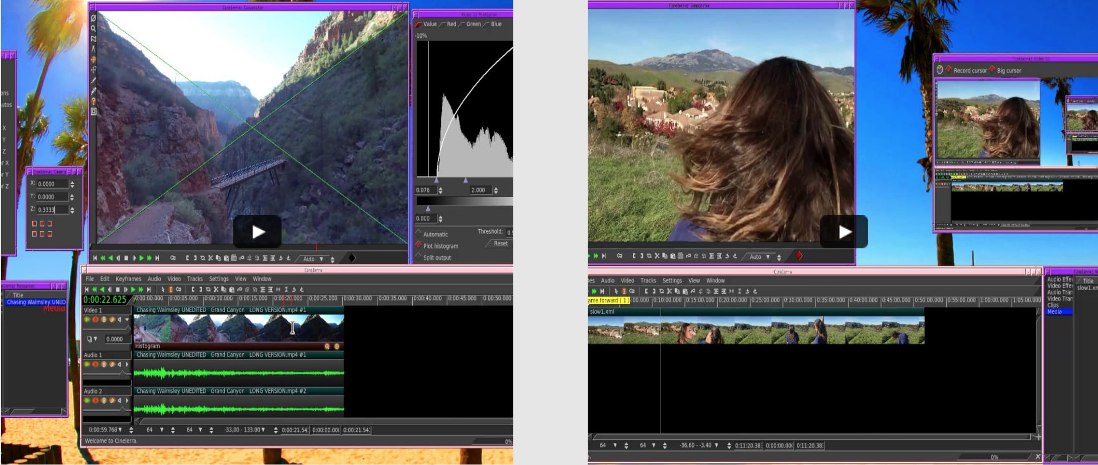Screen dimensions: 1098x465
Task: Expand the Video 1 track controls arrow
Action: coord(127,320)
